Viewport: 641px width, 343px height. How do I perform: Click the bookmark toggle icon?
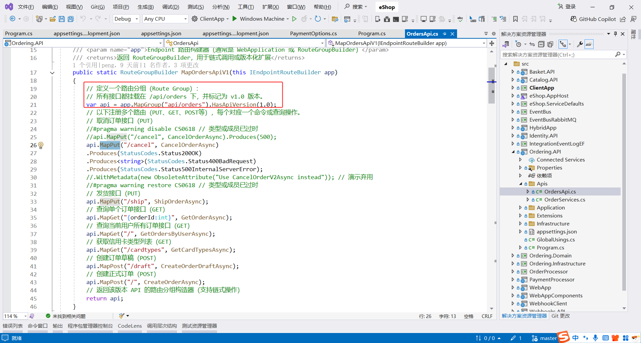[515, 19]
